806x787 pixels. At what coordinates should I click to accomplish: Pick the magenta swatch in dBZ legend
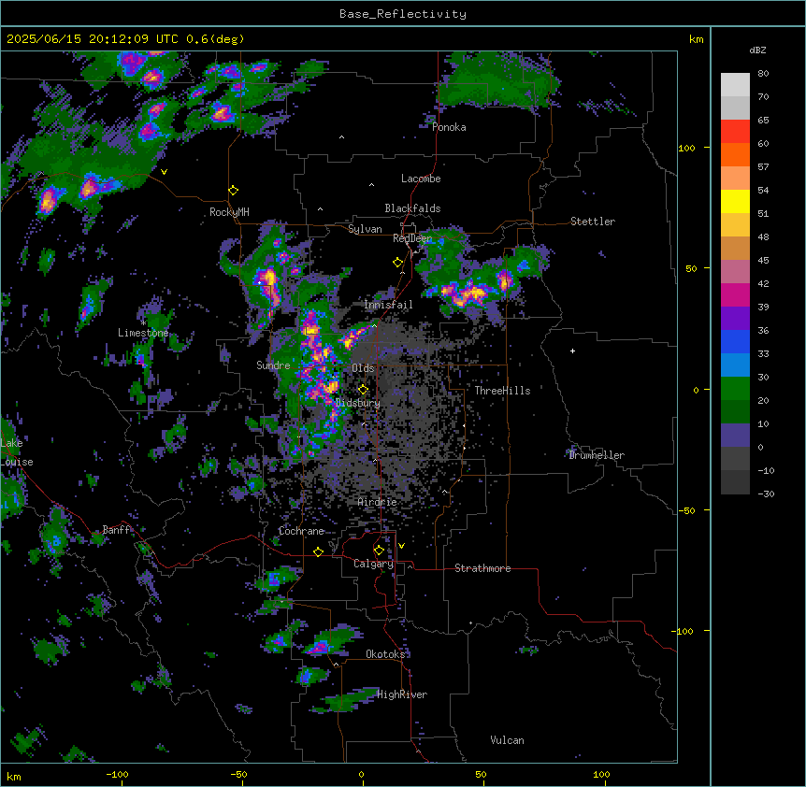point(735,294)
